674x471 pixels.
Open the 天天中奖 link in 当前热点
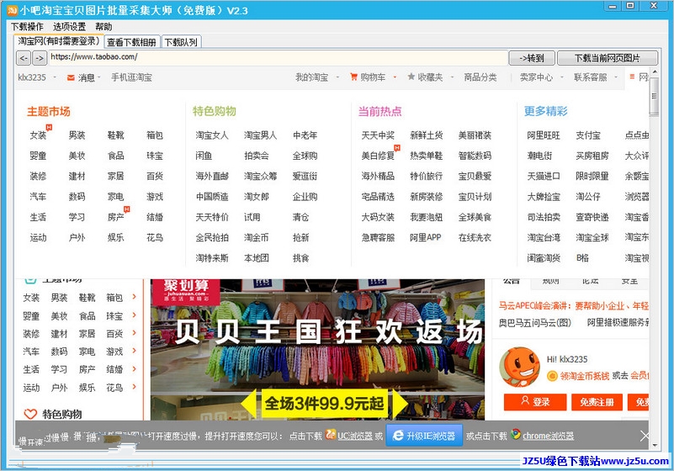click(x=378, y=135)
